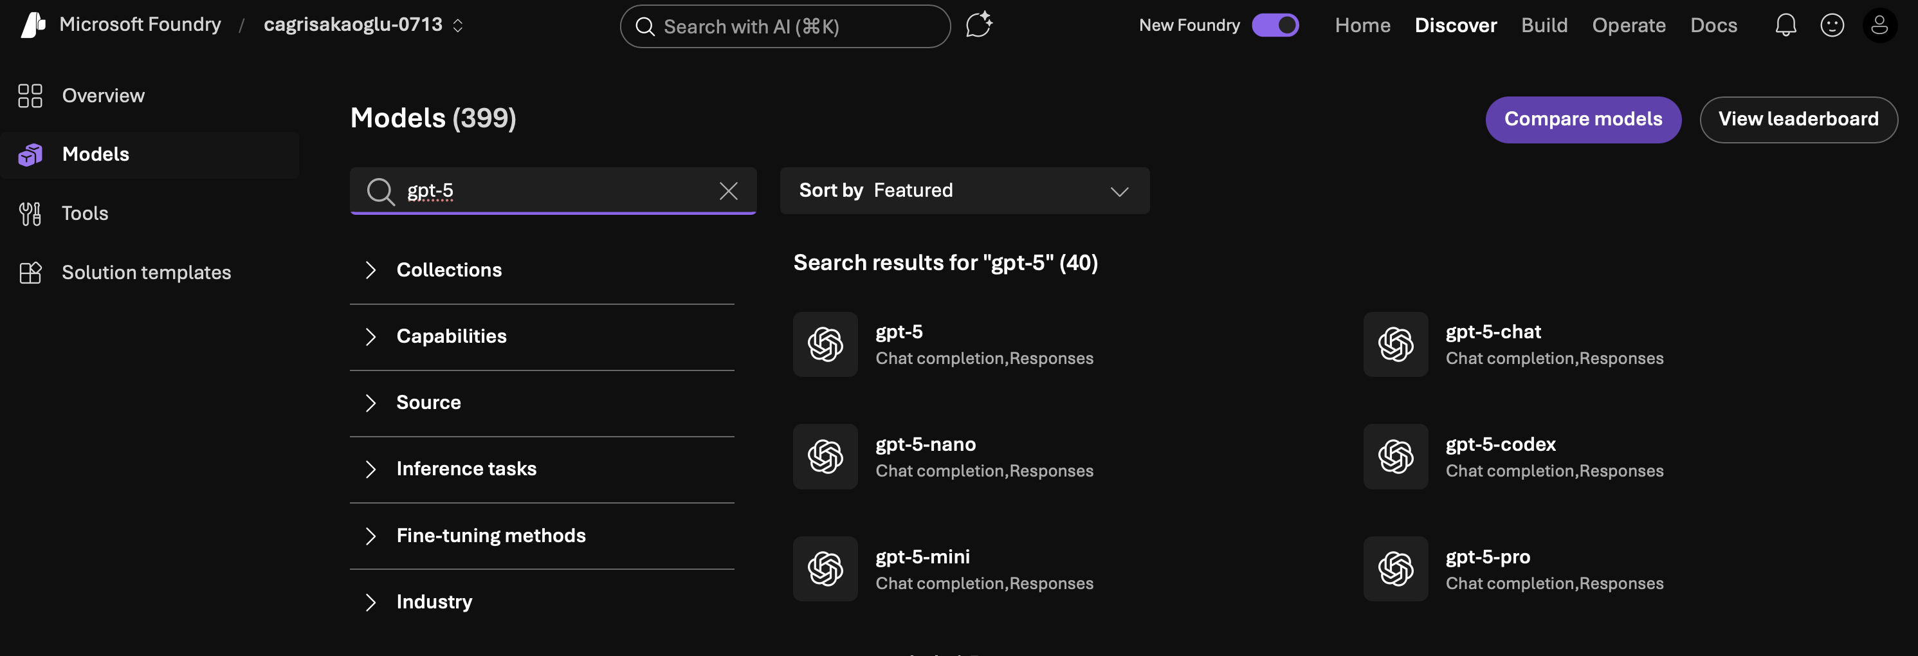Open the View leaderboard link

coord(1799,119)
